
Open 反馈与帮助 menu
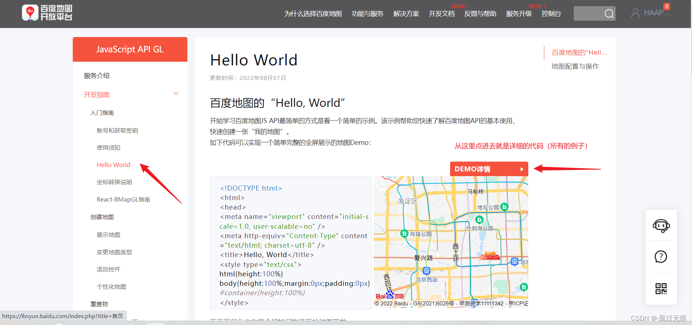coord(480,14)
